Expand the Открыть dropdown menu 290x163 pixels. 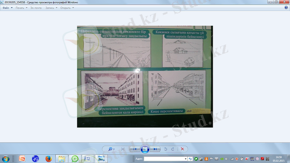pos(67,8)
